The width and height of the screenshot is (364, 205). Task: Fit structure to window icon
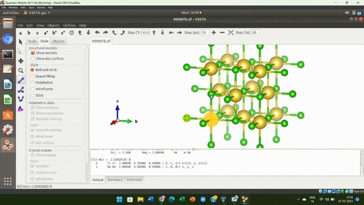(230, 33)
